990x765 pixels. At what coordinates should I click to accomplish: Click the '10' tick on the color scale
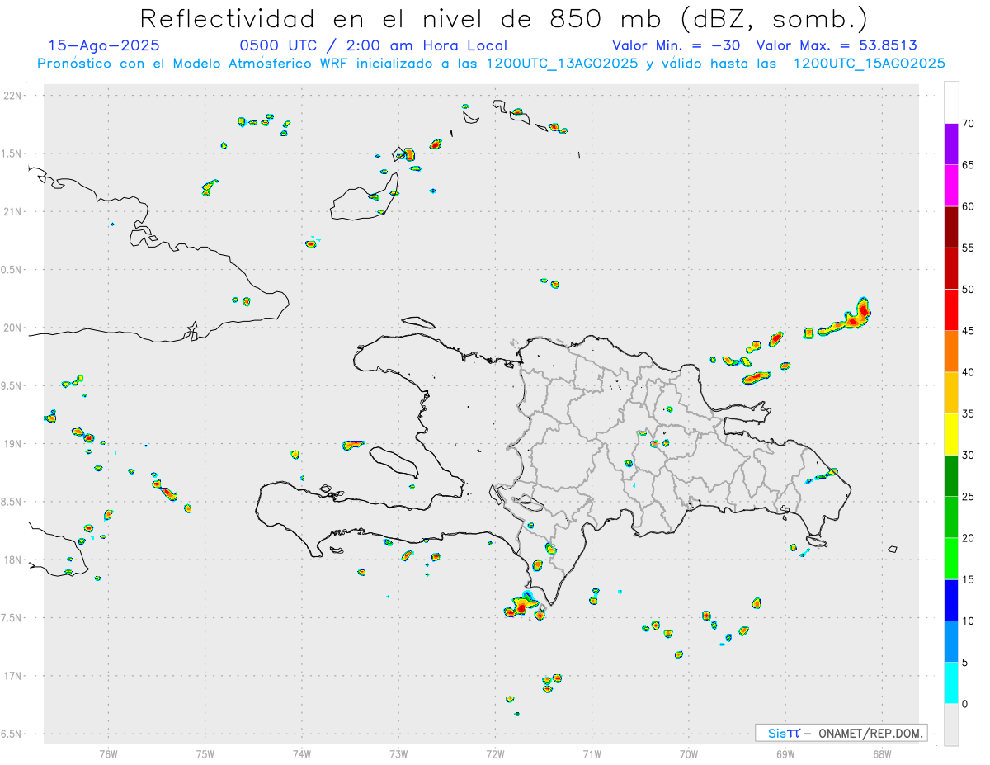point(968,621)
